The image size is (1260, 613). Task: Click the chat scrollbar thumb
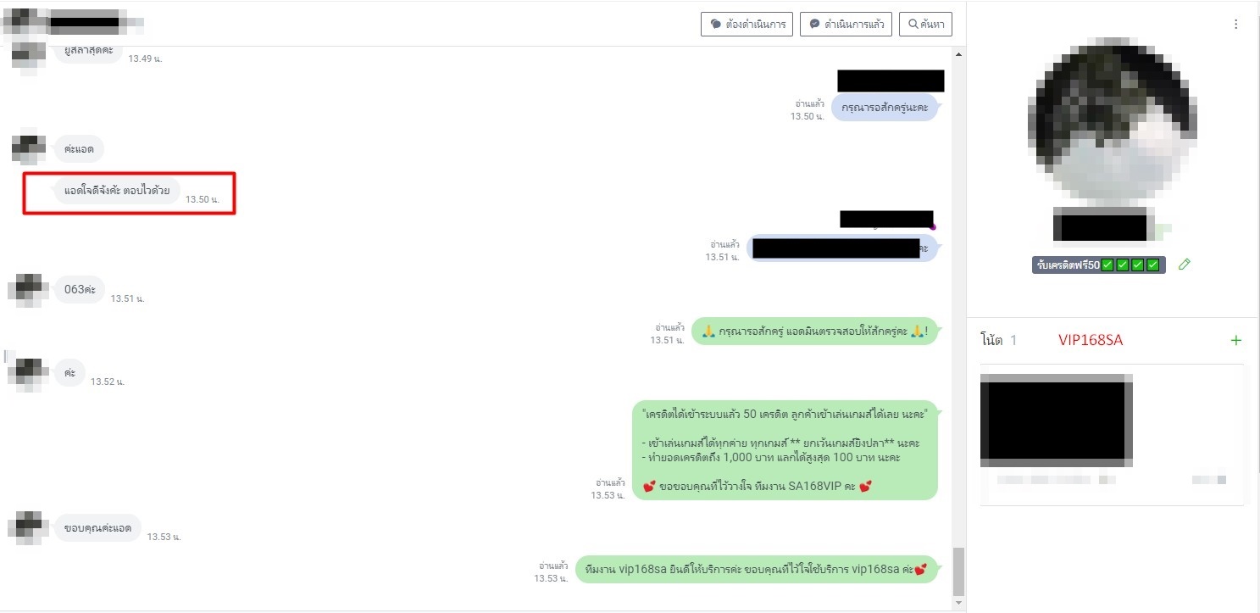pyautogui.click(x=958, y=571)
